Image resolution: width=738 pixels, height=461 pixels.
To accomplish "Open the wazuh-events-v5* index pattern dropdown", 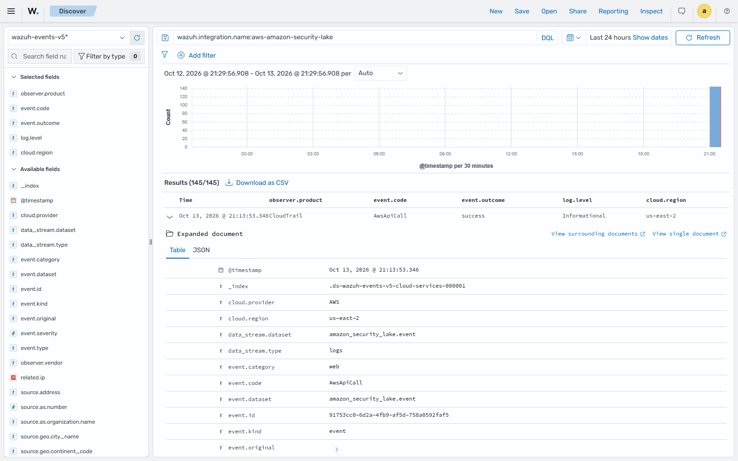I will (68, 38).
